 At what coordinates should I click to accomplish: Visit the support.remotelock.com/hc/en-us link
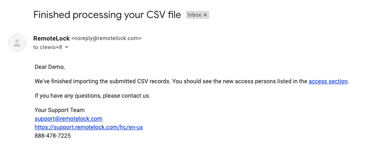(89, 127)
